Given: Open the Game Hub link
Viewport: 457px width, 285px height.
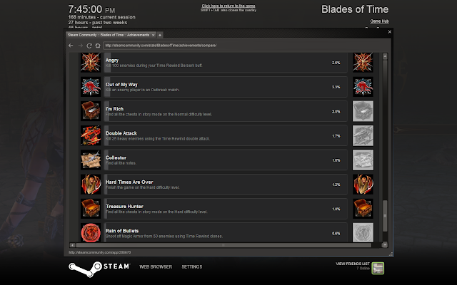Looking at the screenshot, I should coord(379,21).
